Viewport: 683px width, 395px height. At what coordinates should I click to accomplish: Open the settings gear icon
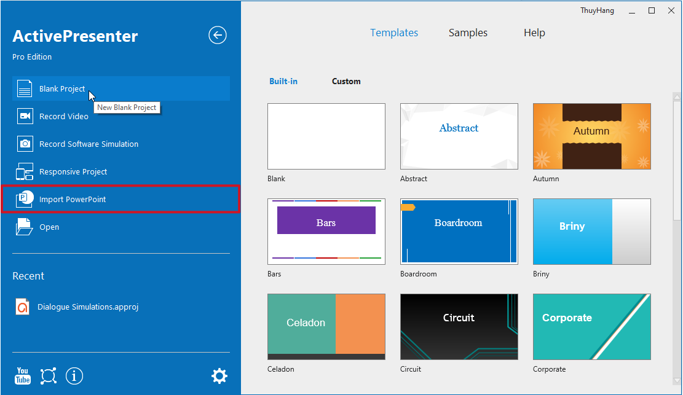click(219, 376)
